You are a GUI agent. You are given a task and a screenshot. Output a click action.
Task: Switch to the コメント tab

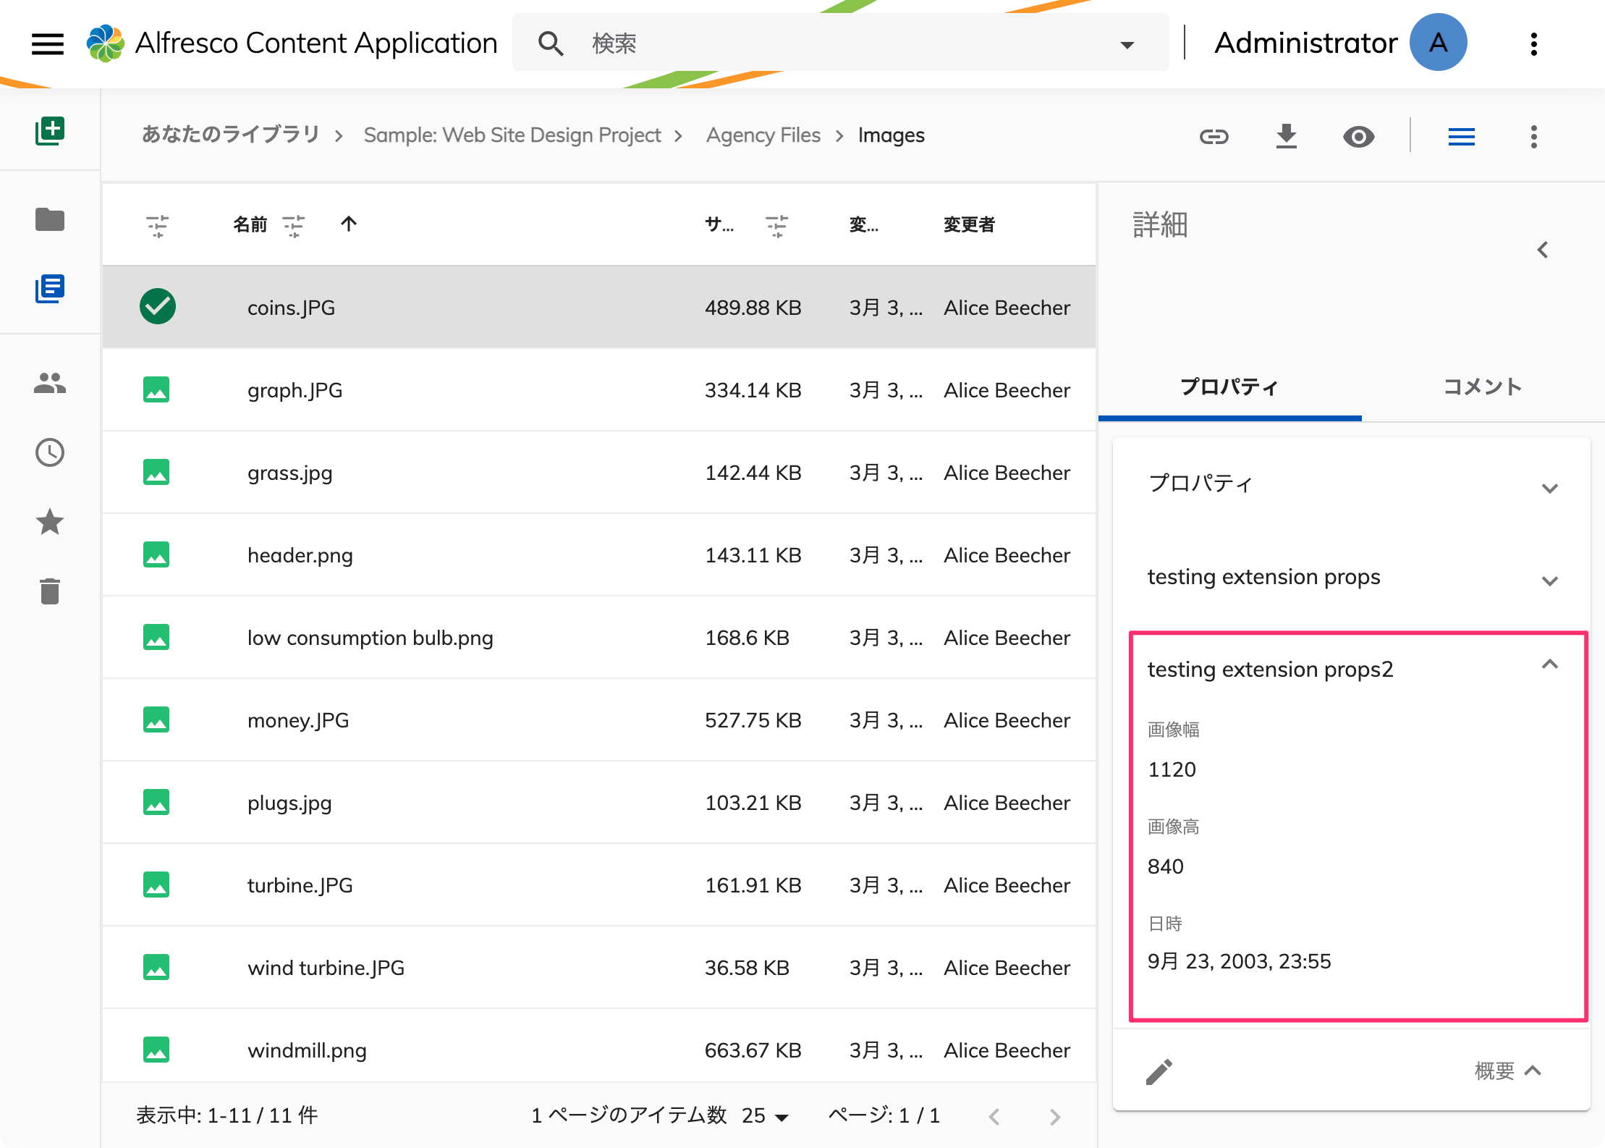point(1482,387)
